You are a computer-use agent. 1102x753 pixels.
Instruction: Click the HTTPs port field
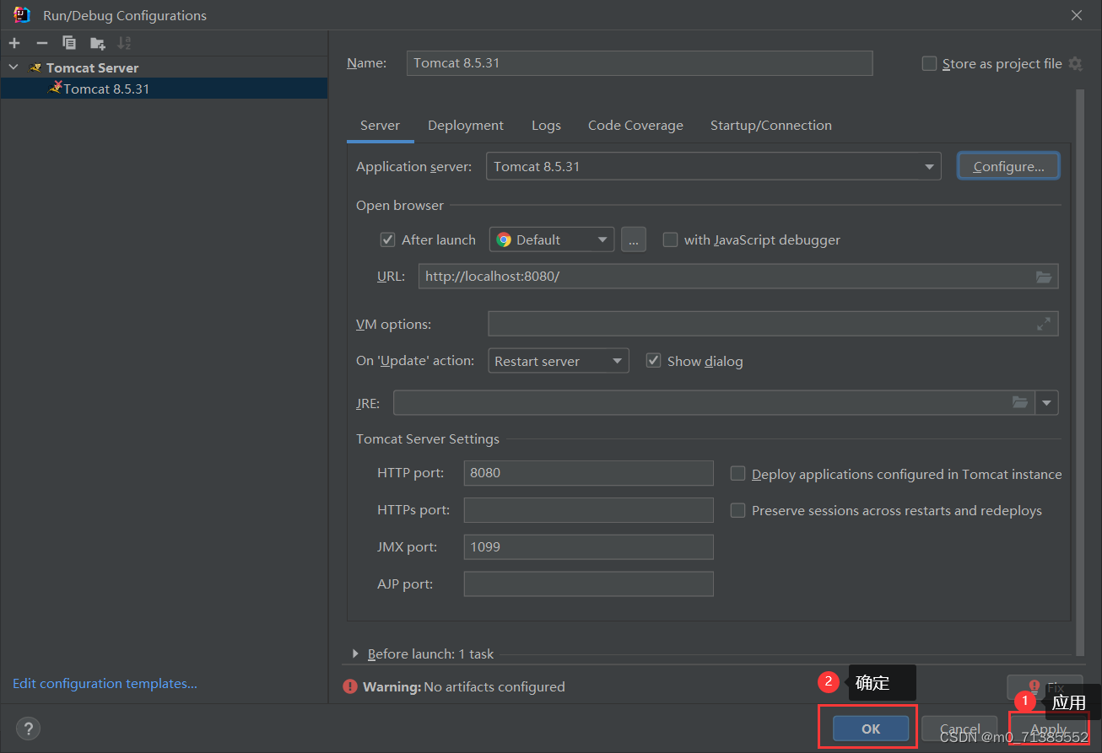click(588, 510)
